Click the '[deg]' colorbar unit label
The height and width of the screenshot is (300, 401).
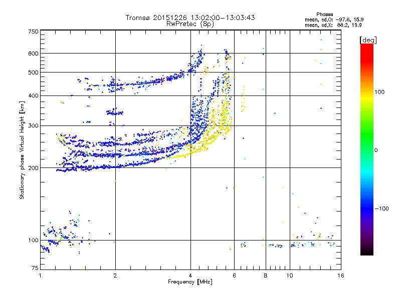[x=368, y=40]
